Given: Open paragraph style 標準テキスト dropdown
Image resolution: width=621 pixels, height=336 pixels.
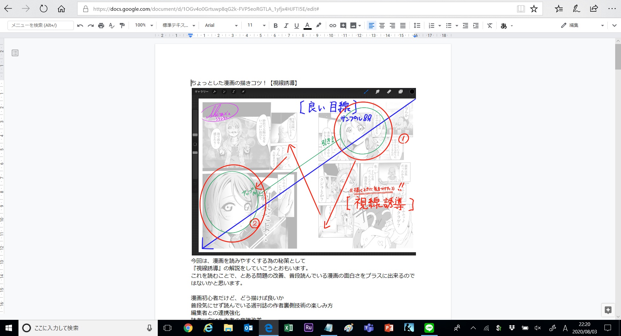Looking at the screenshot, I should point(179,25).
